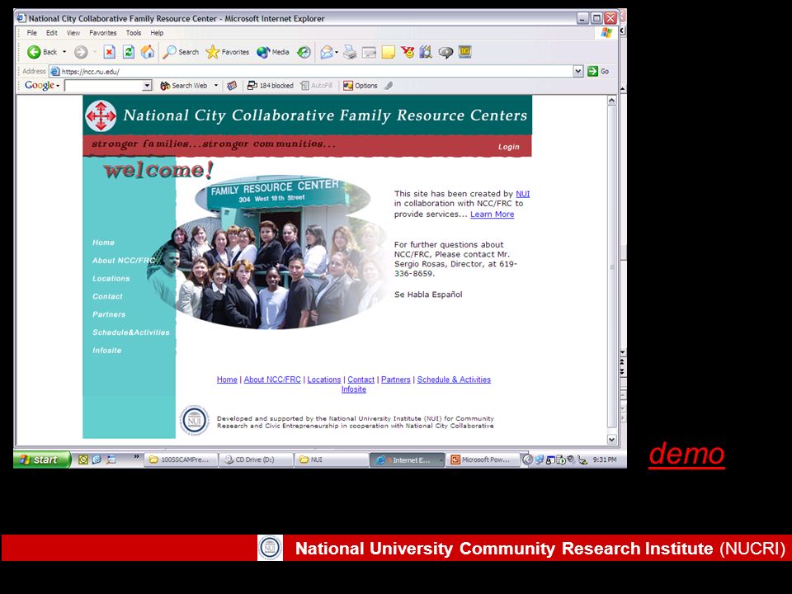Click the Edit page icon after Print

click(x=370, y=52)
